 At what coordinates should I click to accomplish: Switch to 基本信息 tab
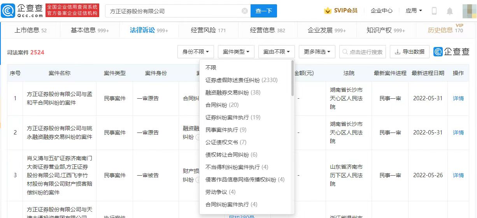pos(89,30)
